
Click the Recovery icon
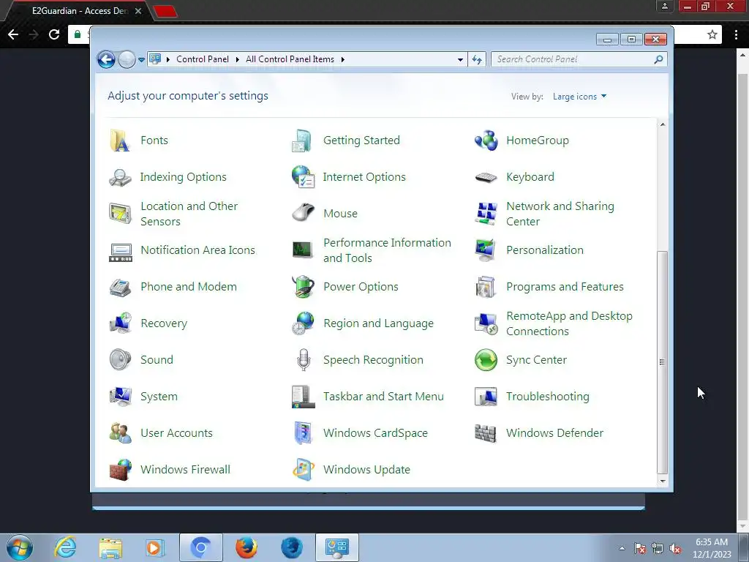click(120, 323)
